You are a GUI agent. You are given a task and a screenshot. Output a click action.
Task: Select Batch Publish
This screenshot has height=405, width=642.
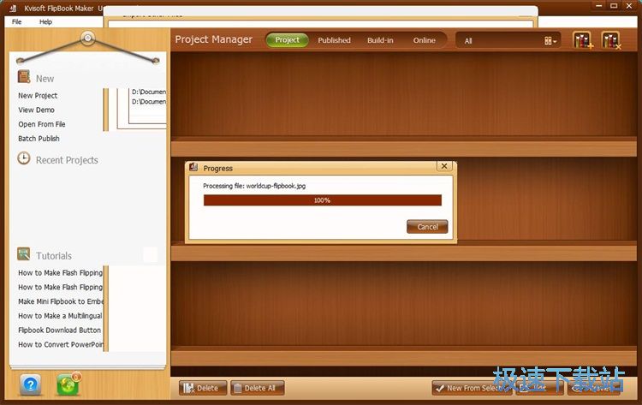[x=39, y=139]
